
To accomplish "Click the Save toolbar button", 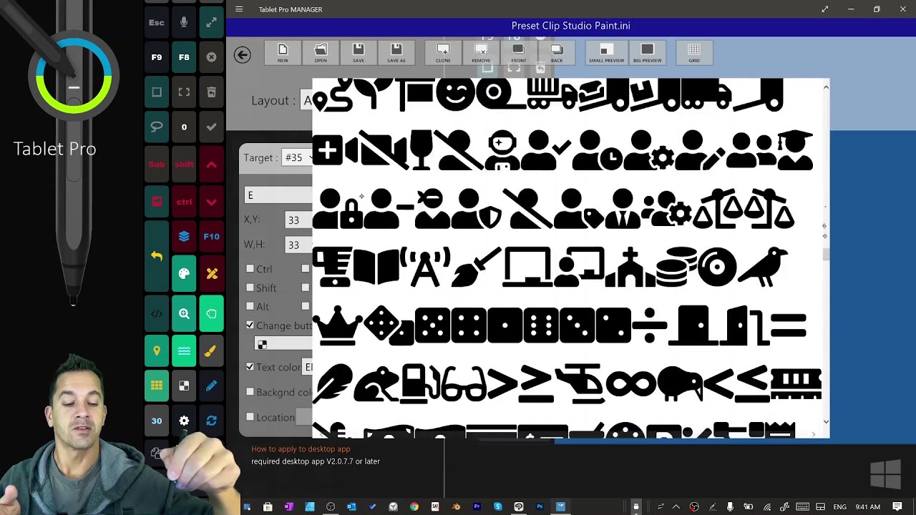I will [x=359, y=52].
